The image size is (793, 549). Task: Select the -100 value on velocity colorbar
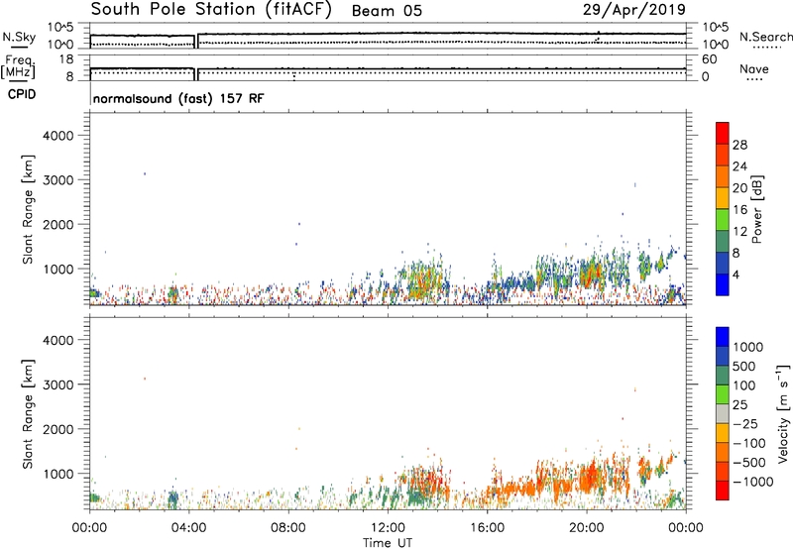click(749, 443)
